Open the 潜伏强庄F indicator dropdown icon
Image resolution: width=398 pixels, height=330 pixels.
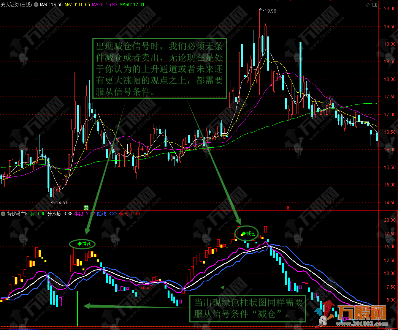3,214
